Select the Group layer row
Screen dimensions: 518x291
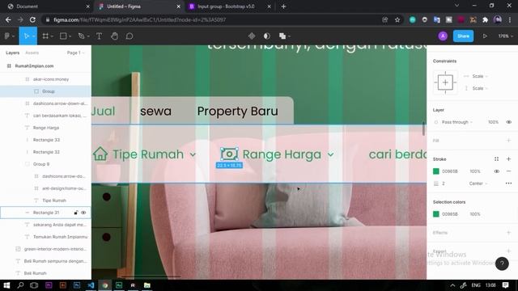pyautogui.click(x=45, y=91)
